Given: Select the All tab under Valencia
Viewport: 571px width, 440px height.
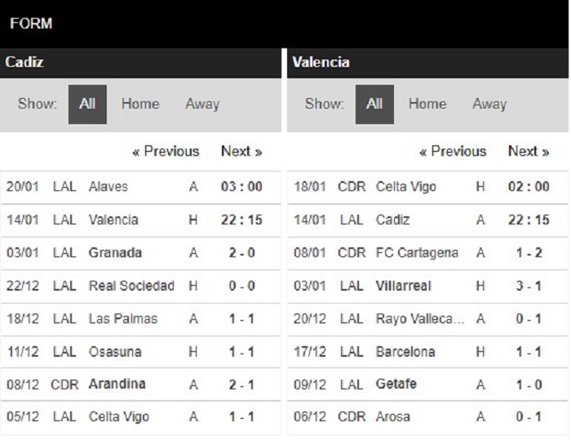Looking at the screenshot, I should point(374,104).
